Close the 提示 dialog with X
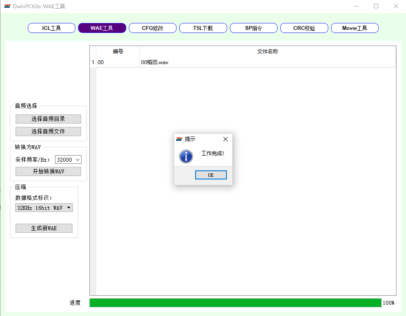 pyautogui.click(x=225, y=139)
